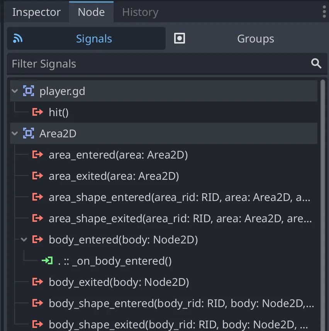The height and width of the screenshot is (331, 329).
Task: Click the Area2D class icon
Action: 28,133
